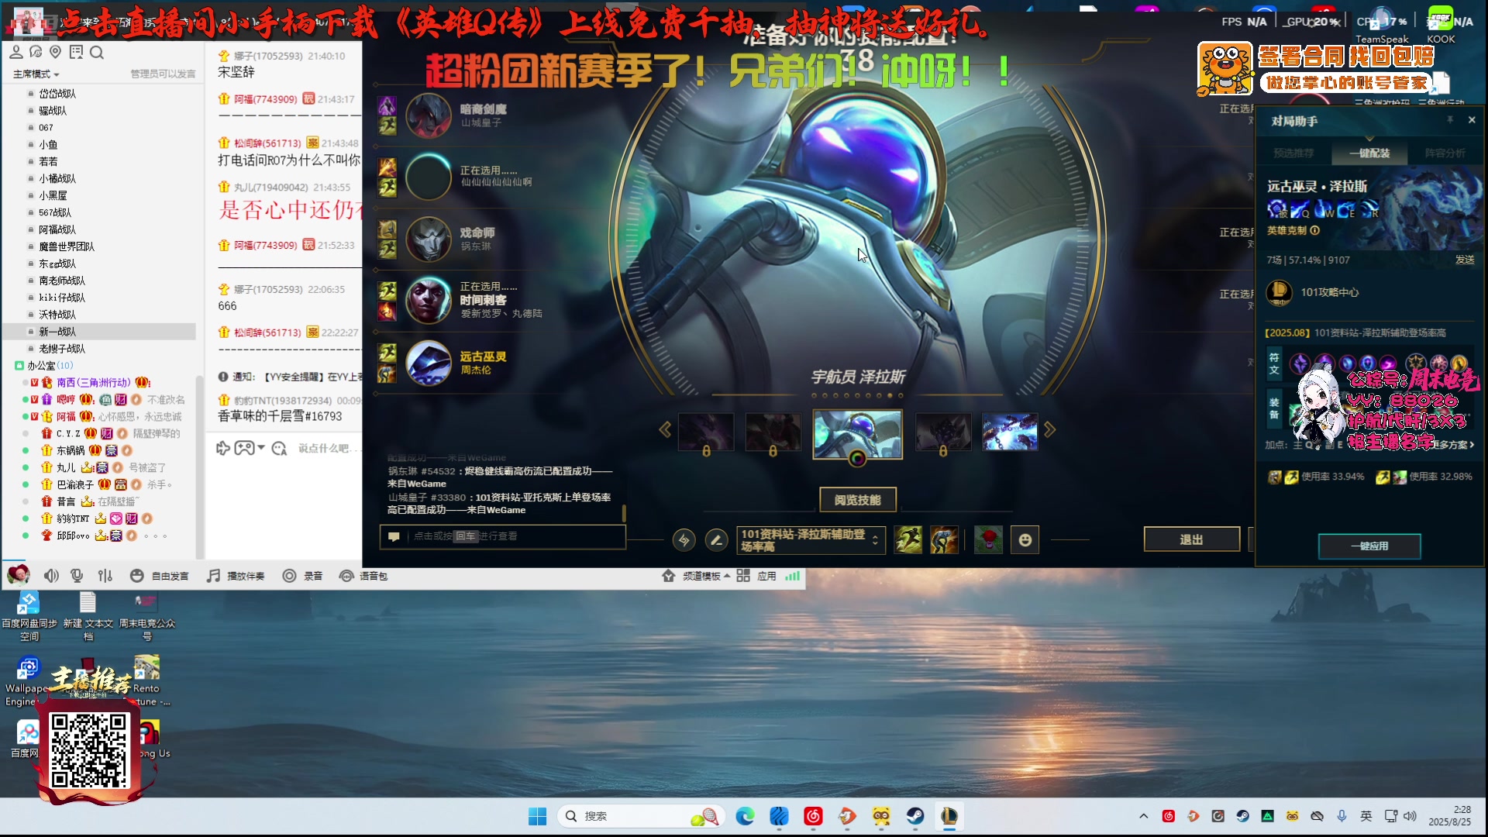The width and height of the screenshot is (1488, 837).
Task: Expand the arrow beside the gamepad icon
Action: coord(261,448)
